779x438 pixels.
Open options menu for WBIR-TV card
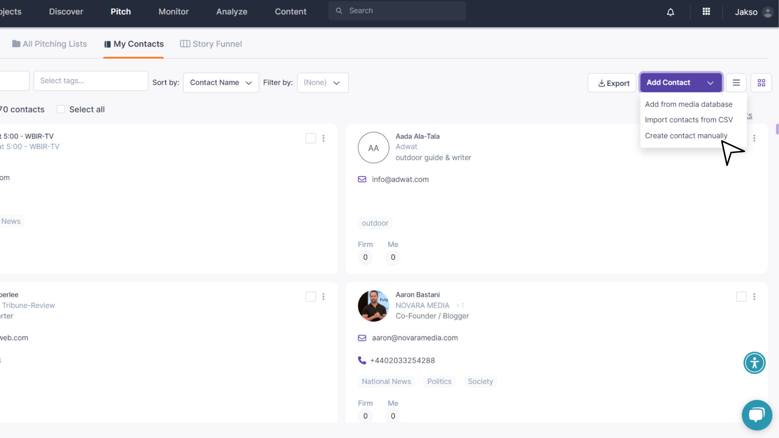coord(323,138)
